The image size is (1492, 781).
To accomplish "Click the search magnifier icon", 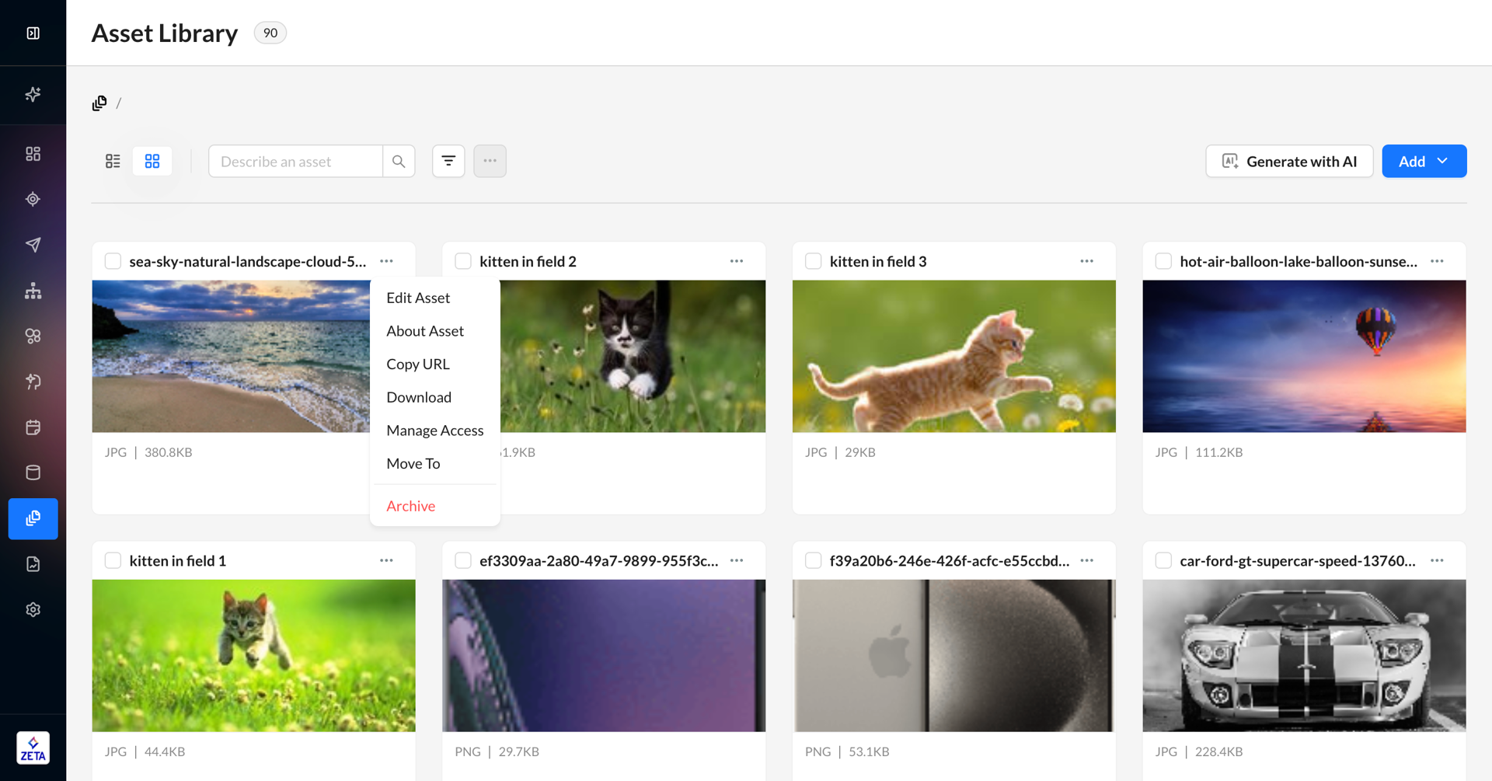I will click(399, 161).
